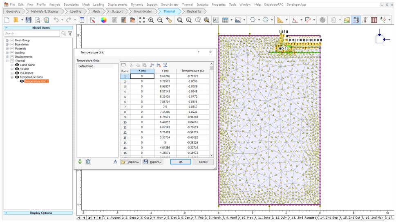The image size is (396, 222).
Task: Select the Pan hand tool
Action: pos(169,20)
